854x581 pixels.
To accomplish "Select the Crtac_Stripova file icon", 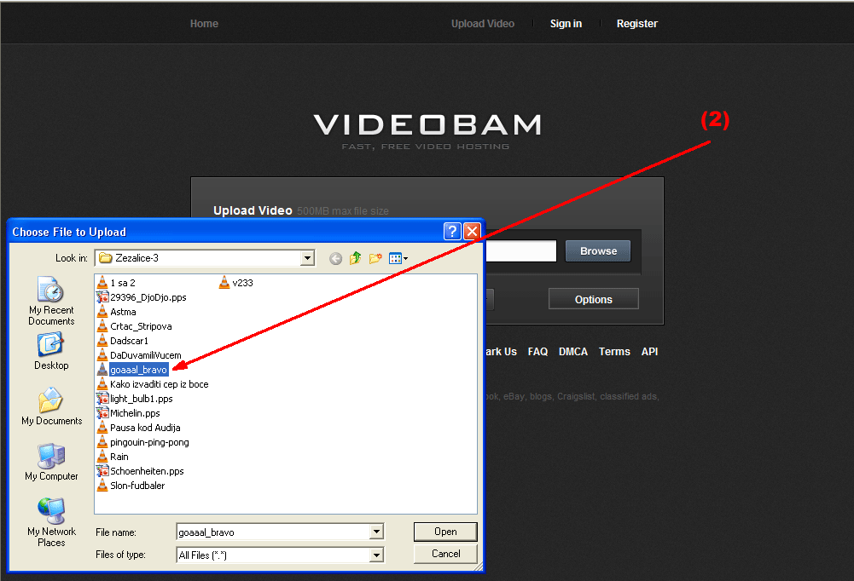I will [102, 326].
